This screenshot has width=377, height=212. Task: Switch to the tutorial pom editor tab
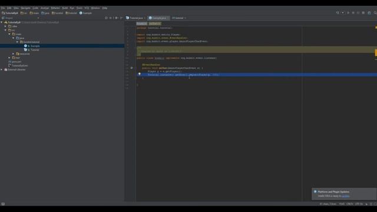pyautogui.click(x=178, y=18)
